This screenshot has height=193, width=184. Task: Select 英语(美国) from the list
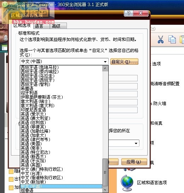[x=61, y=144]
